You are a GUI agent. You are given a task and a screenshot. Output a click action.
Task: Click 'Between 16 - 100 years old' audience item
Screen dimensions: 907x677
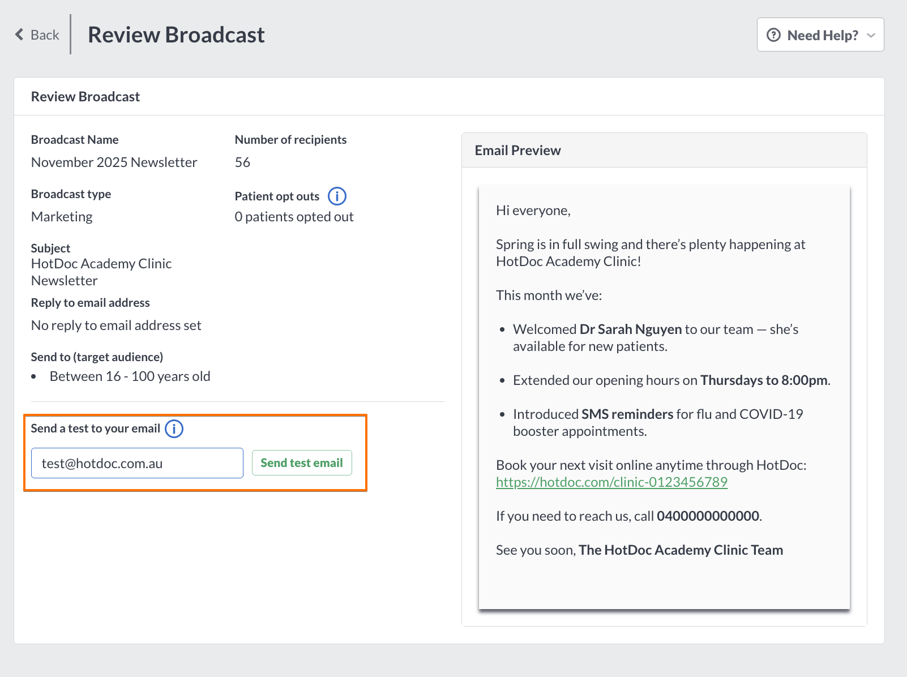130,376
